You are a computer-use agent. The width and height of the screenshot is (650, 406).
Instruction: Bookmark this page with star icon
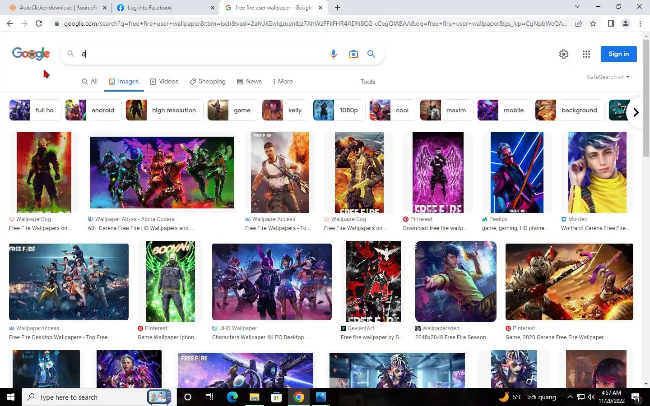click(593, 23)
